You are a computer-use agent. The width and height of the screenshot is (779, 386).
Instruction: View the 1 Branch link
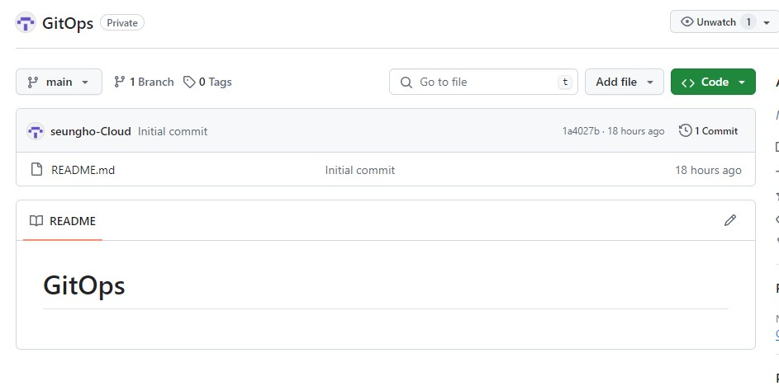coord(144,82)
